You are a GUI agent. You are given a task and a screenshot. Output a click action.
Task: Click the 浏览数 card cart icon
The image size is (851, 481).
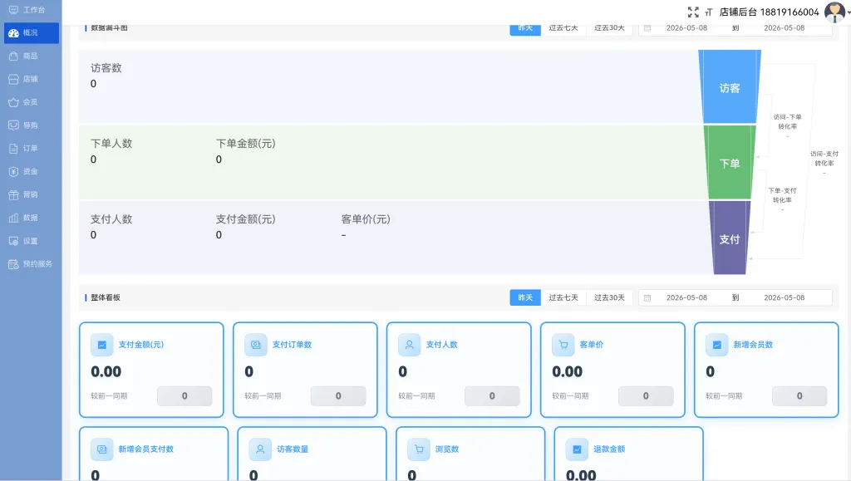pos(419,449)
